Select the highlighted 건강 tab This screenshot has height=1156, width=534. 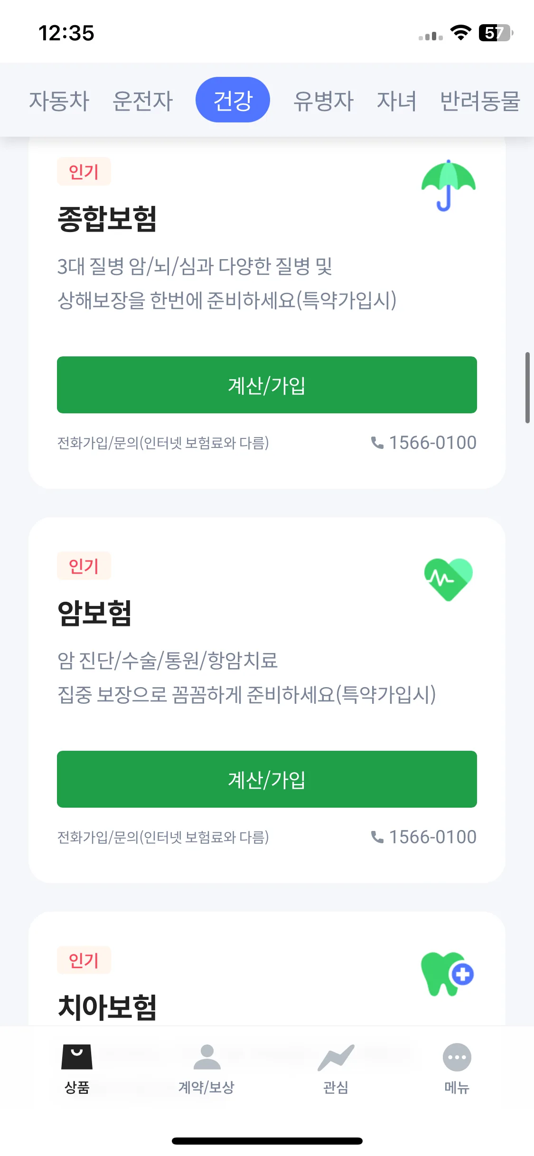[233, 100]
